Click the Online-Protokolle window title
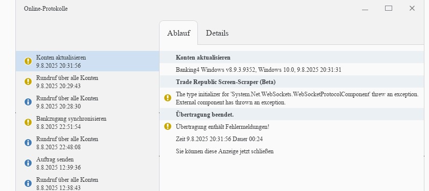 point(46,9)
